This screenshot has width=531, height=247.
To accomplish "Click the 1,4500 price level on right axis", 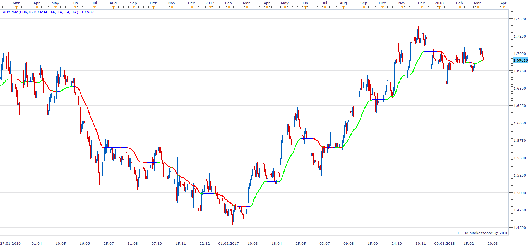I will click(520, 228).
